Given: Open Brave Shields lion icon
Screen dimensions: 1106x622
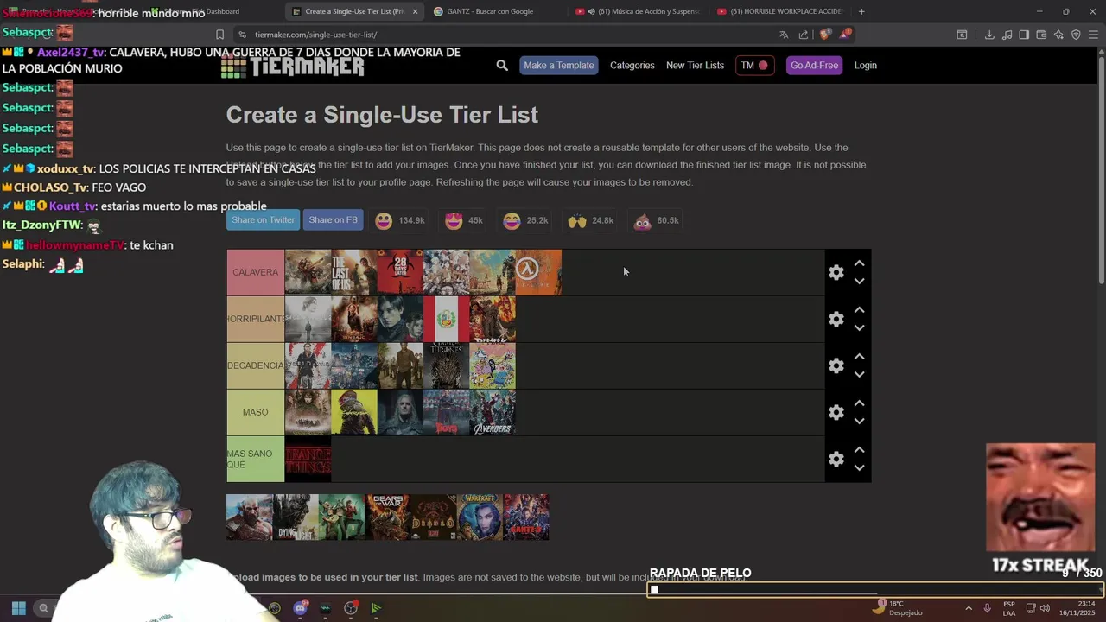Looking at the screenshot, I should (824, 35).
